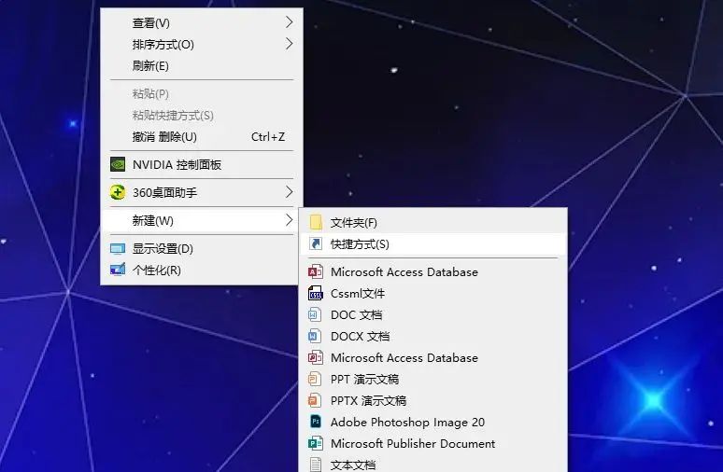Click the greyed 粘贴快捷方式(S) entry
Screen dimensions: 723x472
(x=202, y=115)
